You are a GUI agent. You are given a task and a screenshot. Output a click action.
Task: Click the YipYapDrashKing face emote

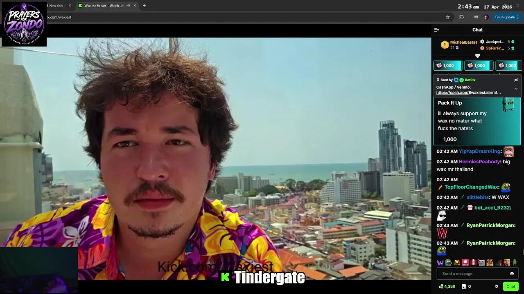point(508,152)
